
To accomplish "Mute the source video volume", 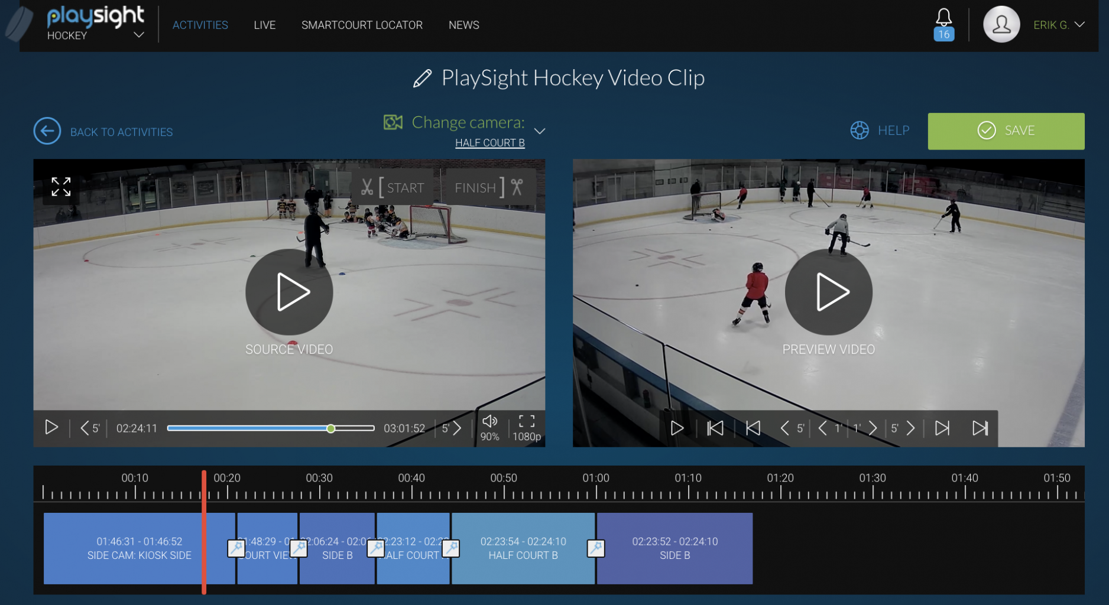I will tap(490, 422).
